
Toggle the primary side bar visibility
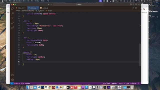click(131, 4)
